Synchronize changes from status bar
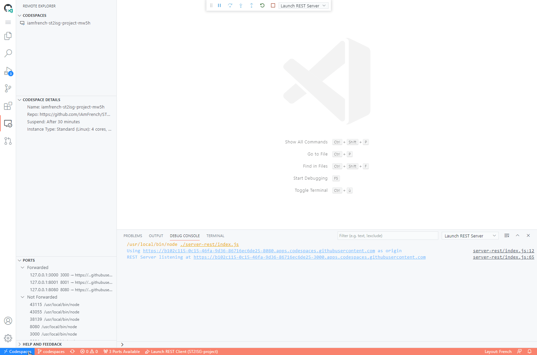Image resolution: width=537 pixels, height=355 pixels. [72, 352]
